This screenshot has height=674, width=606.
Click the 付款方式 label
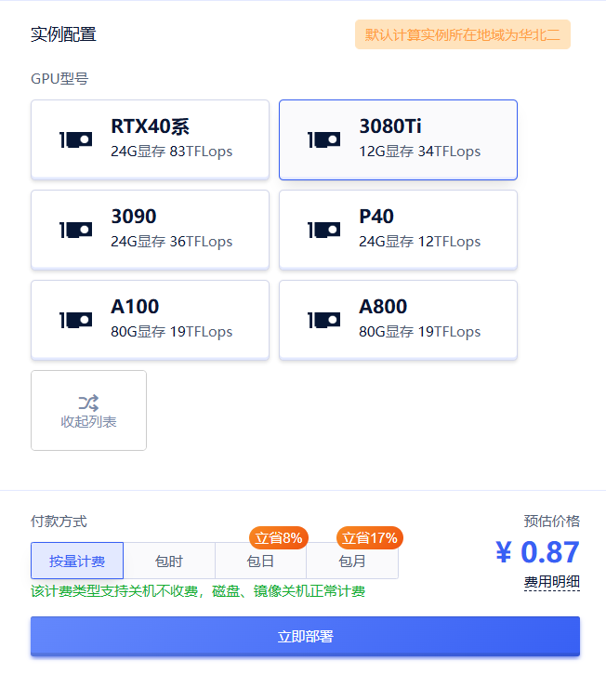coord(59,522)
